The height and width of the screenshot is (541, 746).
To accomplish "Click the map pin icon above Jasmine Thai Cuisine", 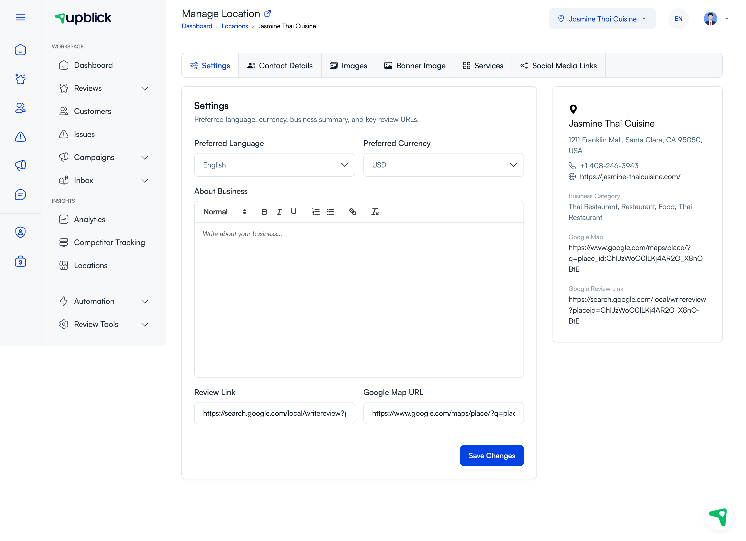I will pos(573,109).
